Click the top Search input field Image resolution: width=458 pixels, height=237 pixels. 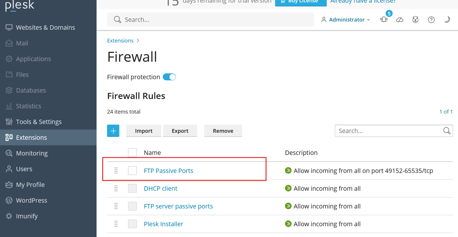click(211, 20)
